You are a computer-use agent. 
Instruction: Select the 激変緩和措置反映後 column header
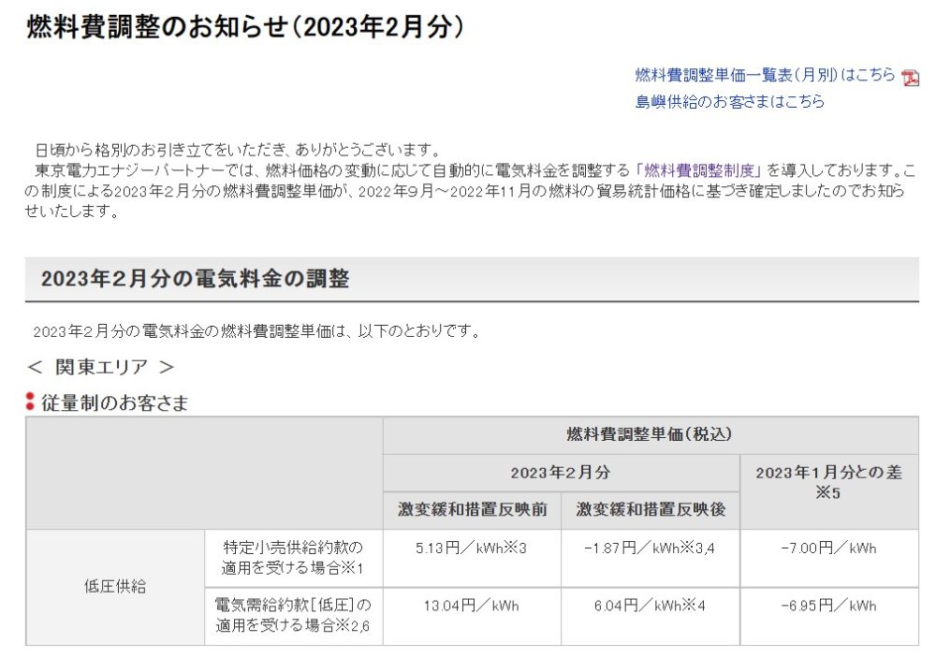(651, 510)
